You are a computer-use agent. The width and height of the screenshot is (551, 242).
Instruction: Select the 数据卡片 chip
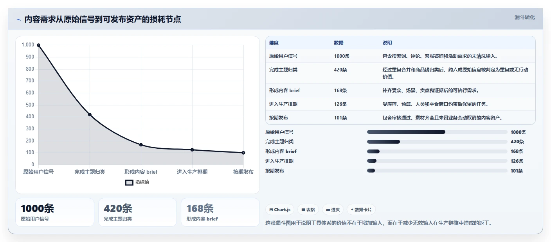[x=361, y=210]
